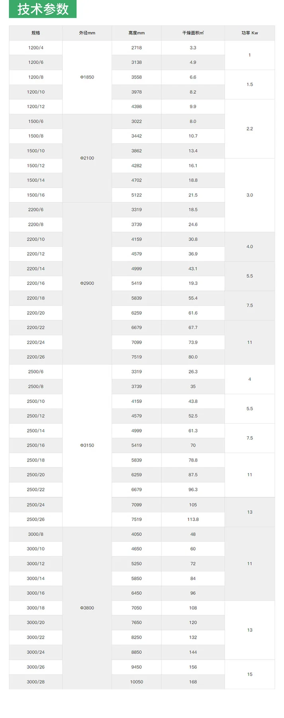Click the 2500/26 specification cell
The image size is (284, 718).
[36, 519]
